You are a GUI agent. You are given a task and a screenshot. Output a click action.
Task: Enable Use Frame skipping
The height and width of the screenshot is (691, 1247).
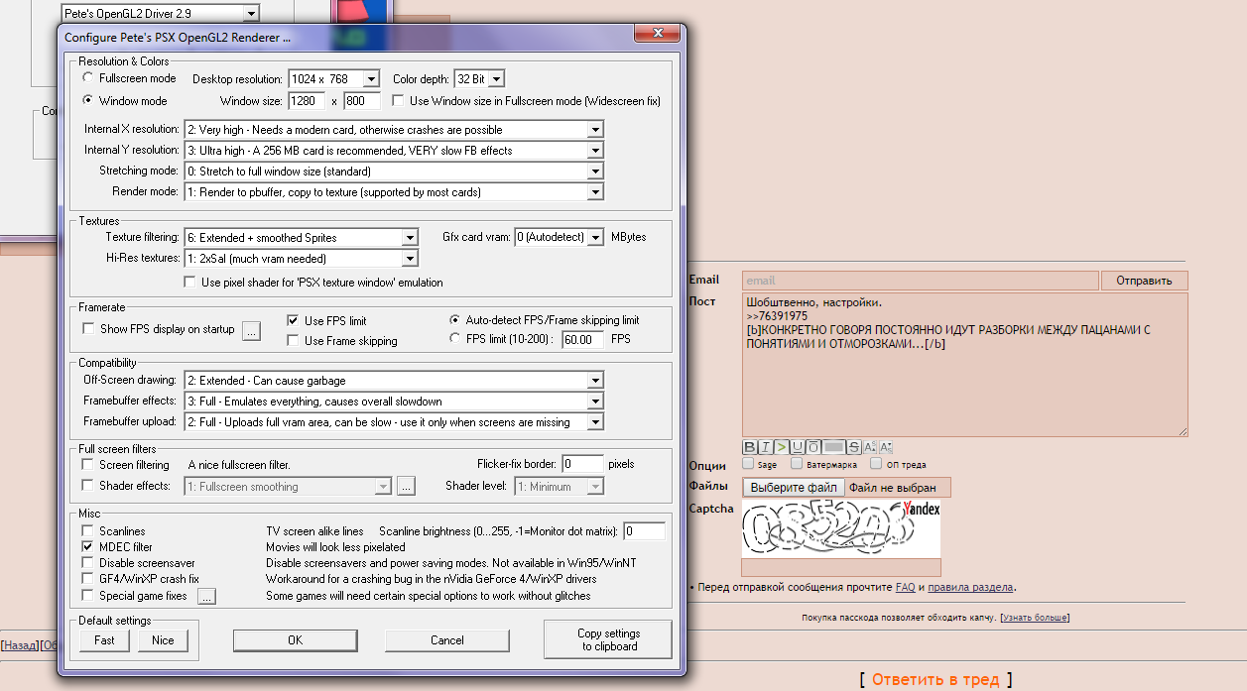tap(294, 341)
